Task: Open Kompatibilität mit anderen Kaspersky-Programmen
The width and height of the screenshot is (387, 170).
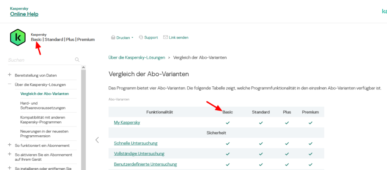Action: click(x=43, y=120)
